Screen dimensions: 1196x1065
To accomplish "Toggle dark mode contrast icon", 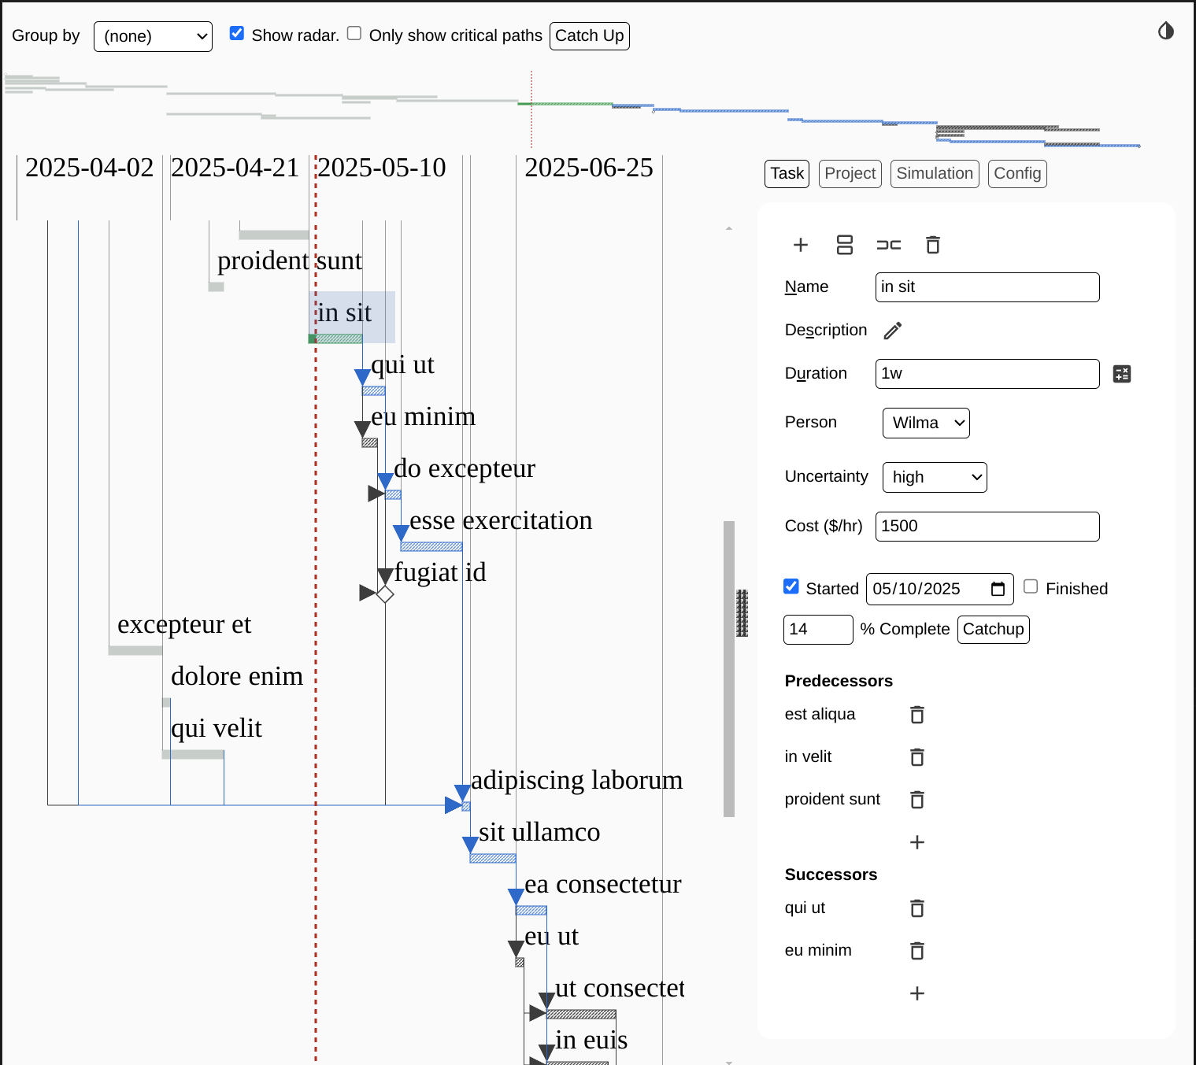I will pyautogui.click(x=1166, y=31).
